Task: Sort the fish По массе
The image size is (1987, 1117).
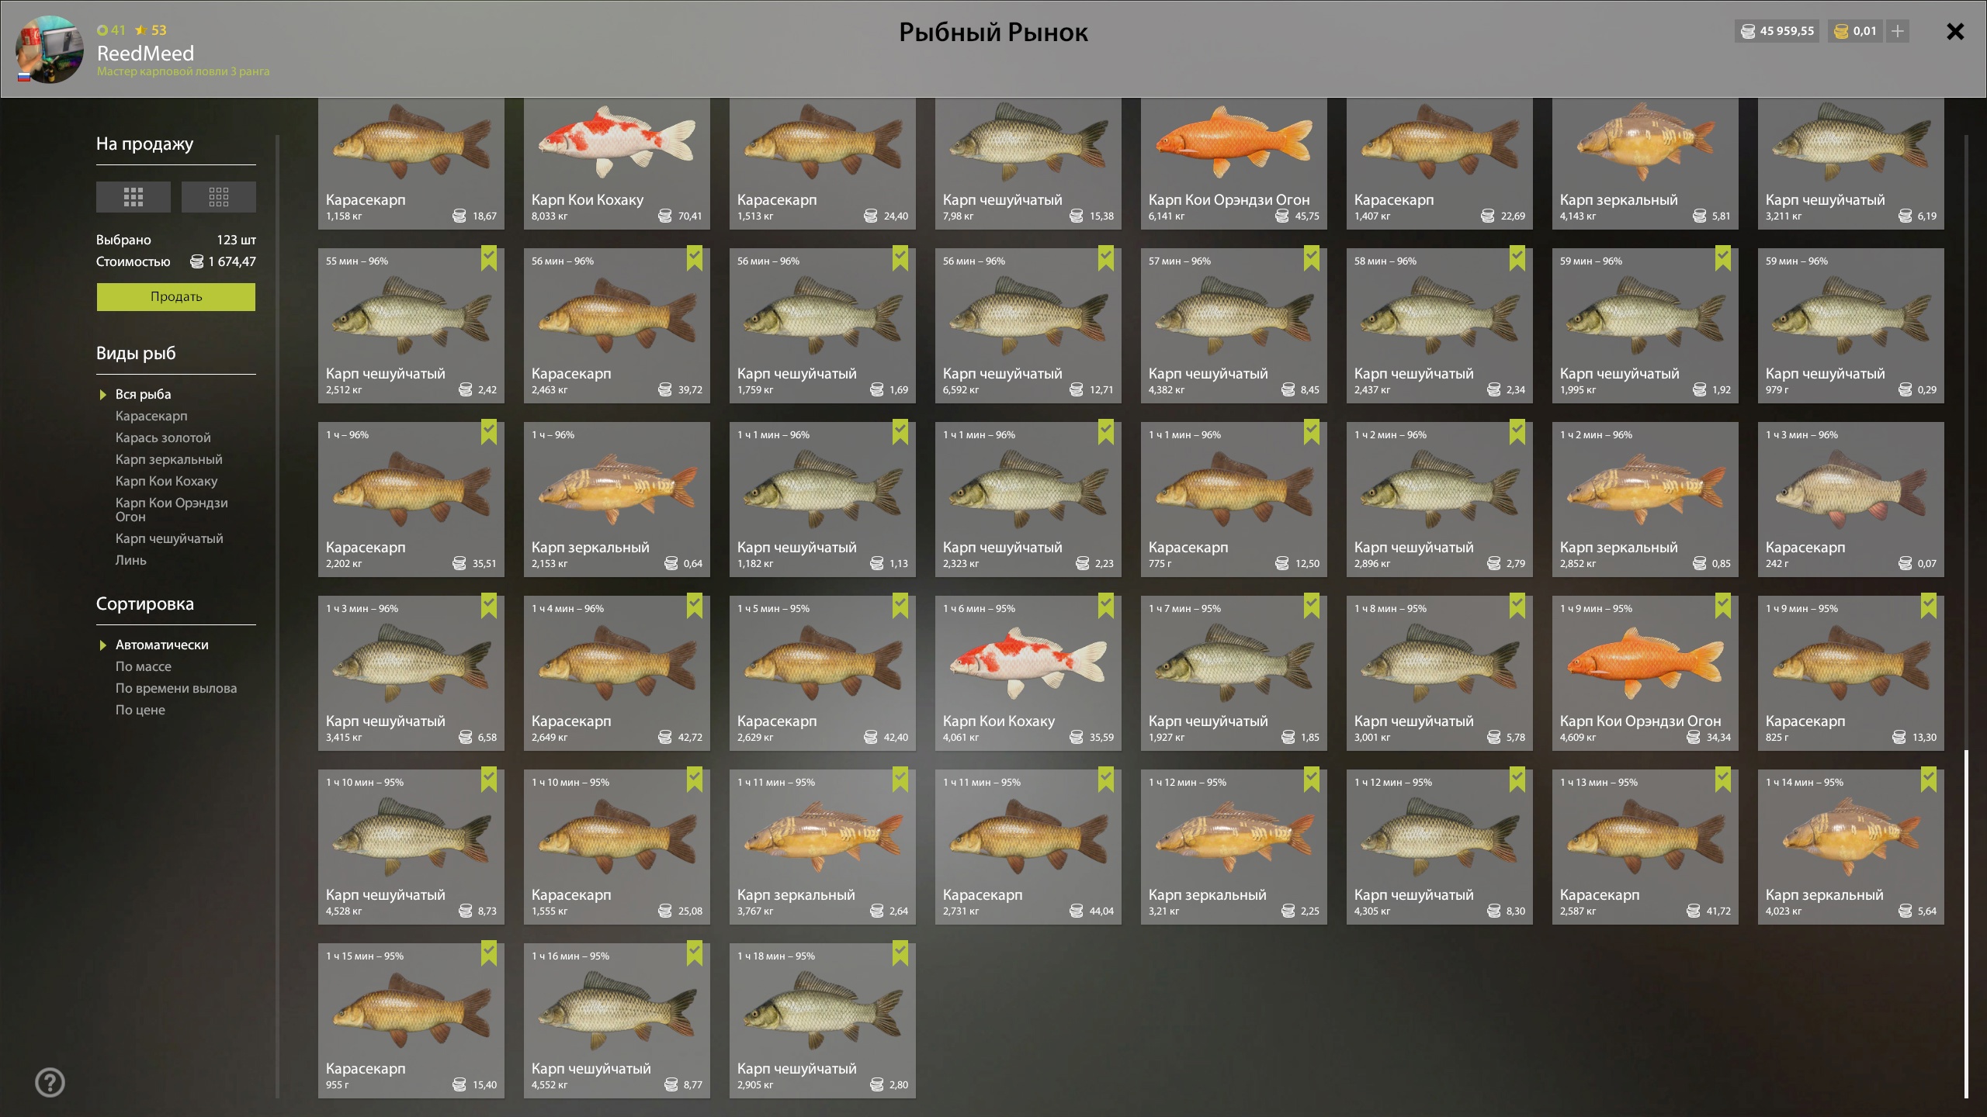Action: (x=144, y=666)
